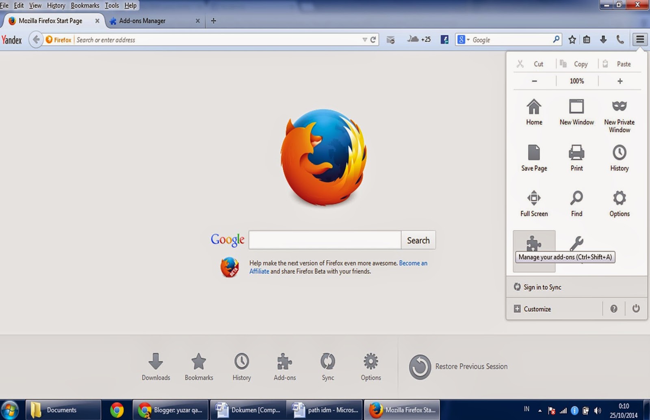Viewport: 650px width, 420px height.
Task: Open the Bookmarks menu in menu bar
Action: (x=85, y=5)
